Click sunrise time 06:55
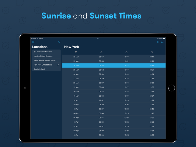Viewport: 196px width, 147px height. coord(101,61)
